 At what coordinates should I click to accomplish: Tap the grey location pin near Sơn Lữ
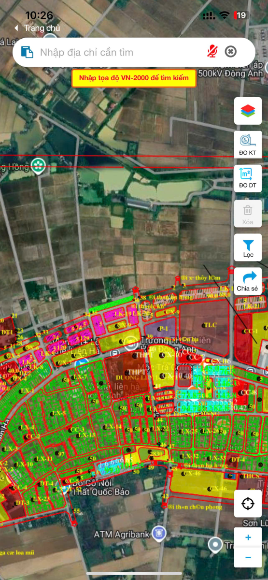click(215, 545)
